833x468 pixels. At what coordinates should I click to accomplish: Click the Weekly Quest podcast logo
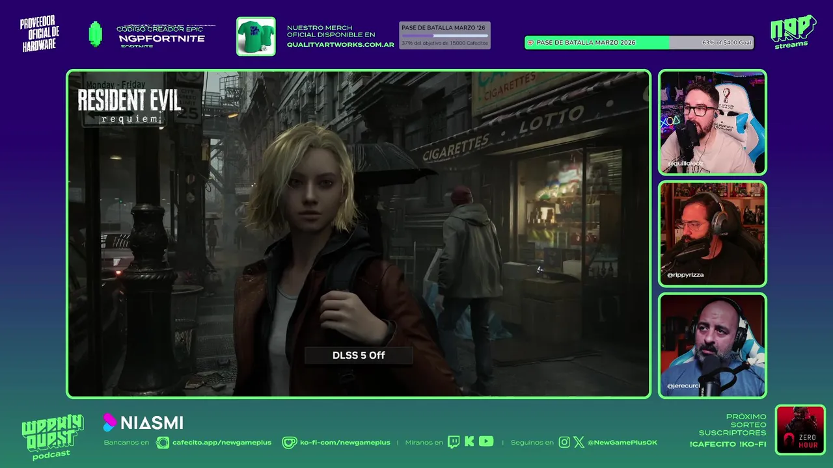pyautogui.click(x=52, y=437)
